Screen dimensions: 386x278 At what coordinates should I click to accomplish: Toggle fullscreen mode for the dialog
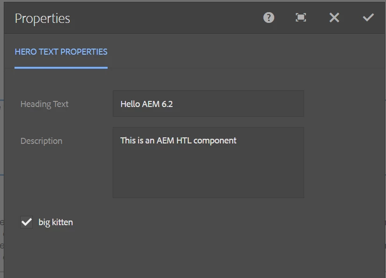301,17
